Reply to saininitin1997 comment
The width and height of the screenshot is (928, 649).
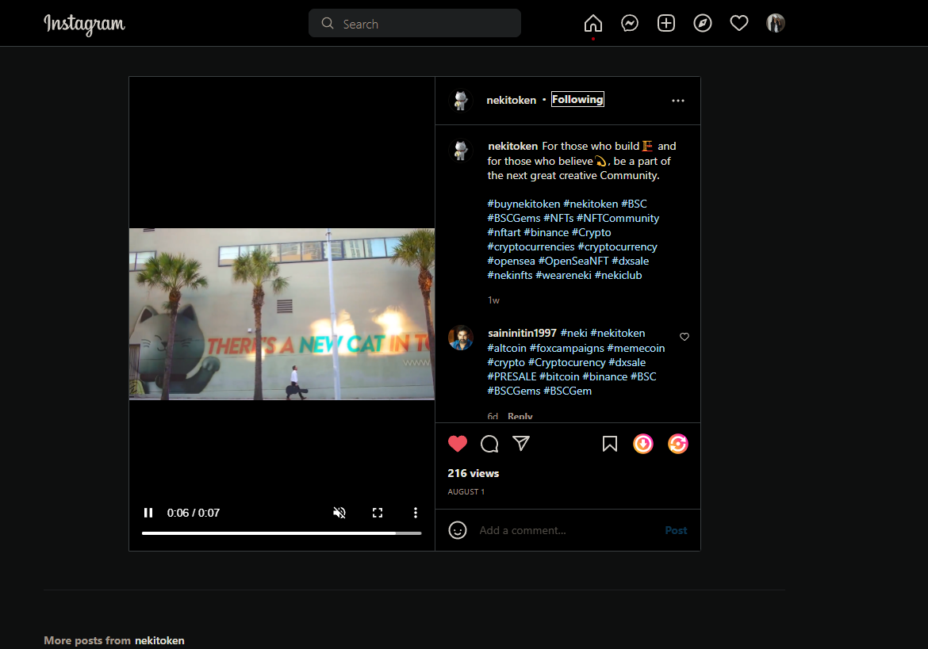(520, 416)
